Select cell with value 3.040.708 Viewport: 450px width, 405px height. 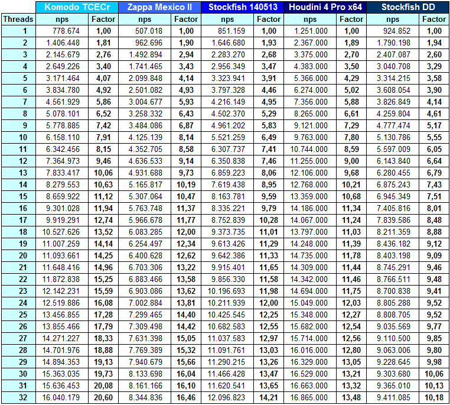click(x=393, y=66)
